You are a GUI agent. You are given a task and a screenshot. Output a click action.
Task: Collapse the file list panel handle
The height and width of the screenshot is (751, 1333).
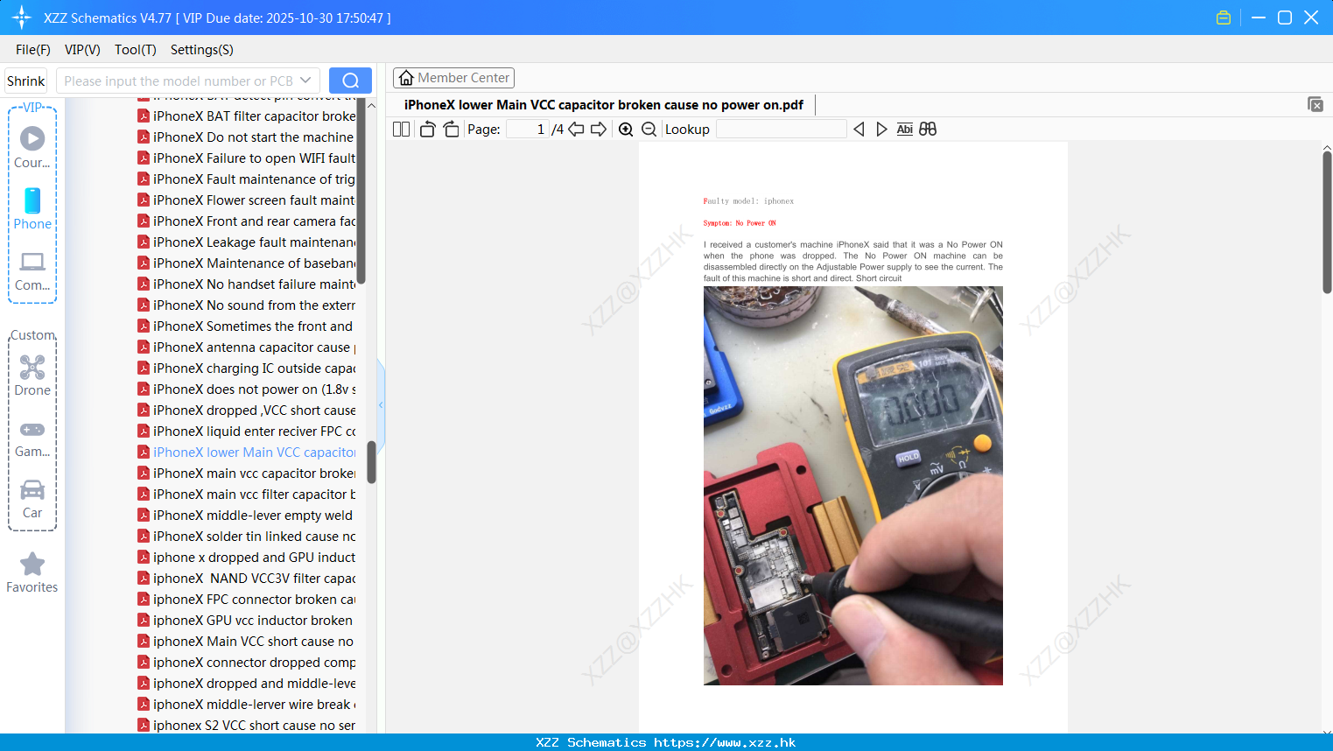coord(381,405)
